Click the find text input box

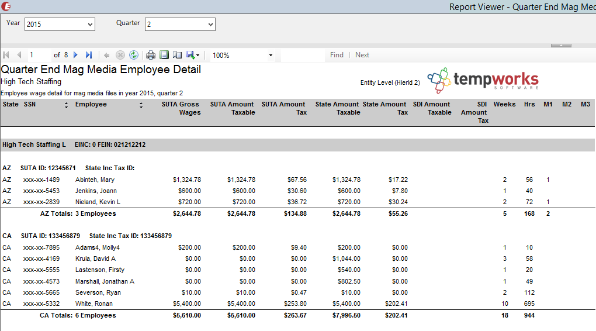click(302, 55)
